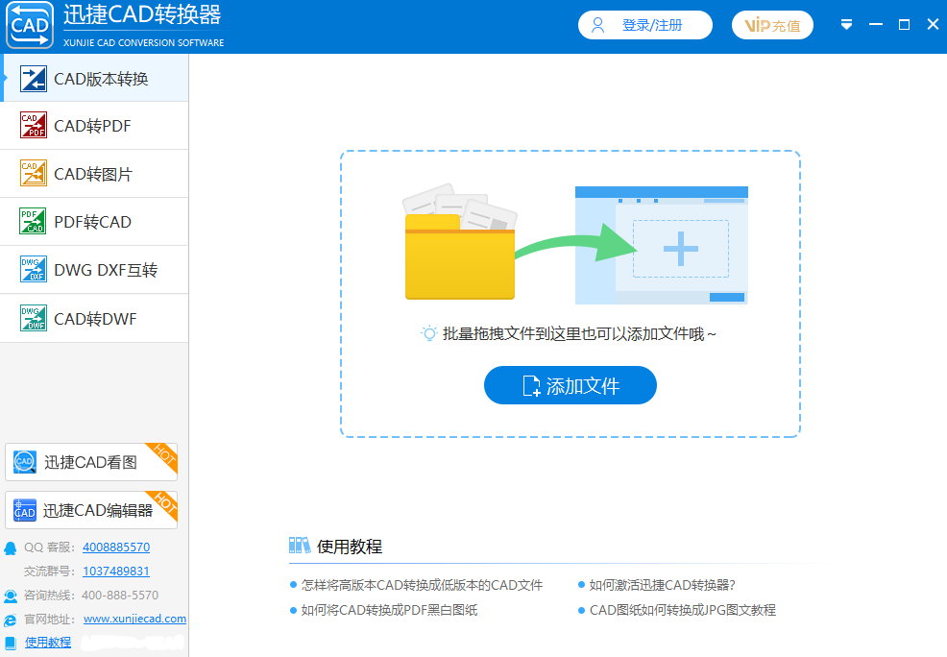Click the CAD logo in the title bar
Screen dimensions: 947x657
coord(29,25)
